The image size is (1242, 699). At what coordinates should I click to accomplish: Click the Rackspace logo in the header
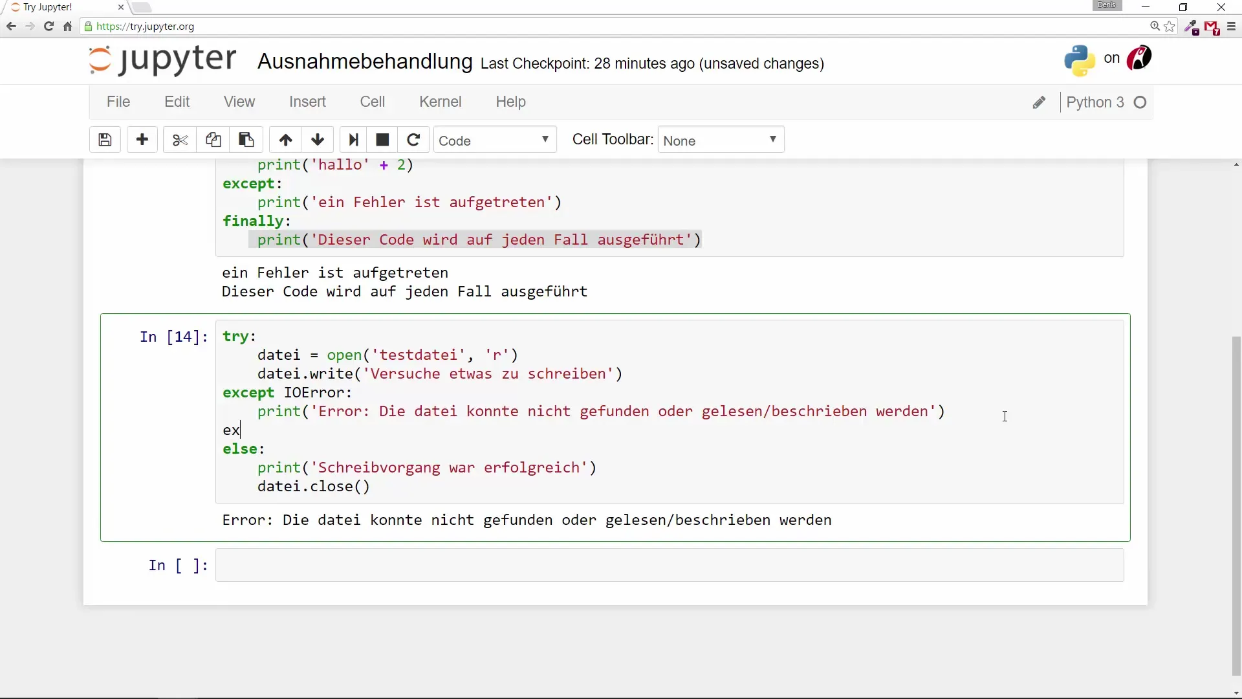pos(1139,58)
